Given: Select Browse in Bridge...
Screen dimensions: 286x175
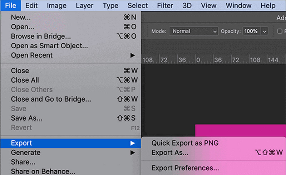Looking at the screenshot, I should click(x=41, y=36).
